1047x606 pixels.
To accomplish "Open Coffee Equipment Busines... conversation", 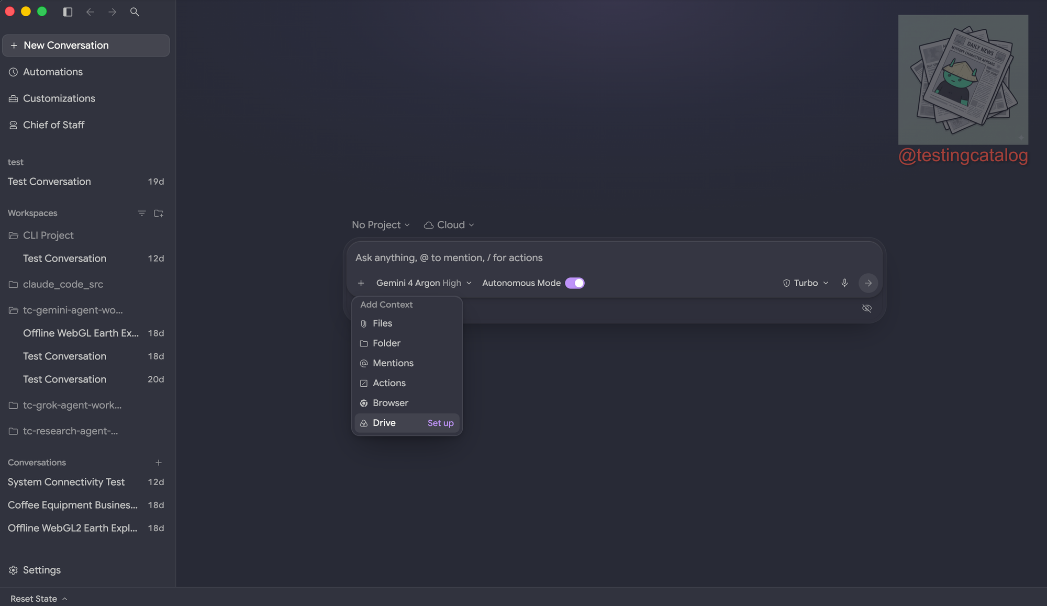I will (86, 505).
